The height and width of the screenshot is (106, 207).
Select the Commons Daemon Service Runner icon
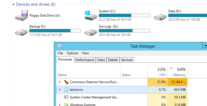pyautogui.click(x=66, y=82)
